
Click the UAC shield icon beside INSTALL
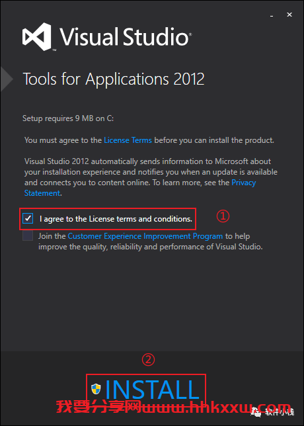96,389
